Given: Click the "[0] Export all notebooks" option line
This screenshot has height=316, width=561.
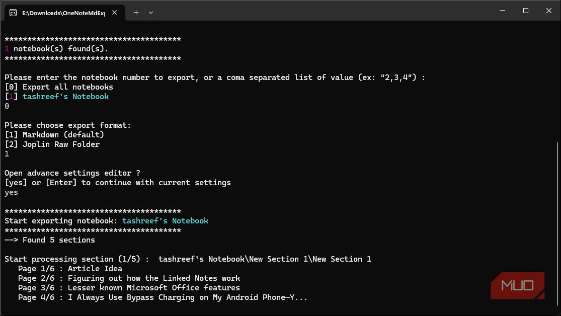Looking at the screenshot, I should point(59,87).
